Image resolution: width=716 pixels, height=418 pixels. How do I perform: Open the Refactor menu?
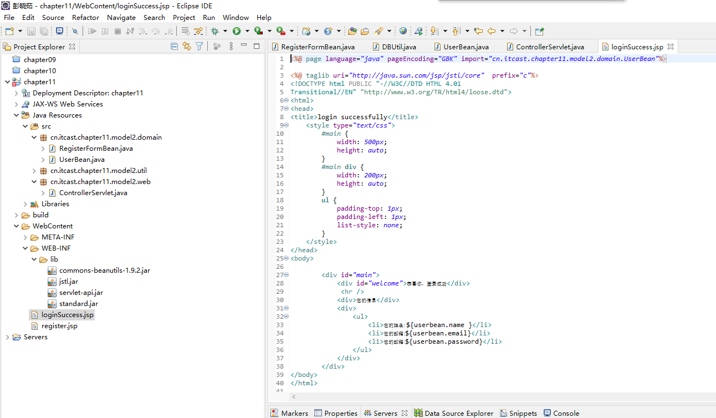(x=85, y=17)
